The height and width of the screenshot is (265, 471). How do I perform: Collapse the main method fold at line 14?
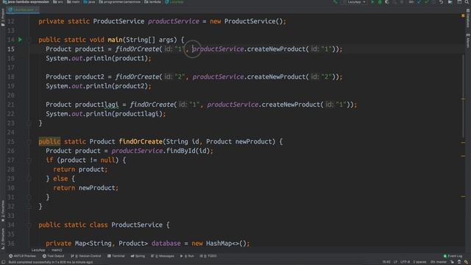[29, 40]
